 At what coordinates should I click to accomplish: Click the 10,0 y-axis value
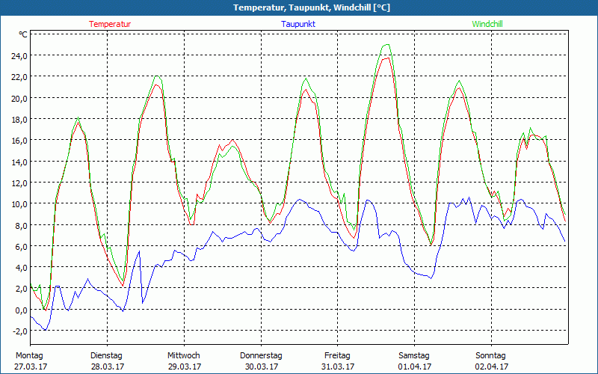pos(19,203)
